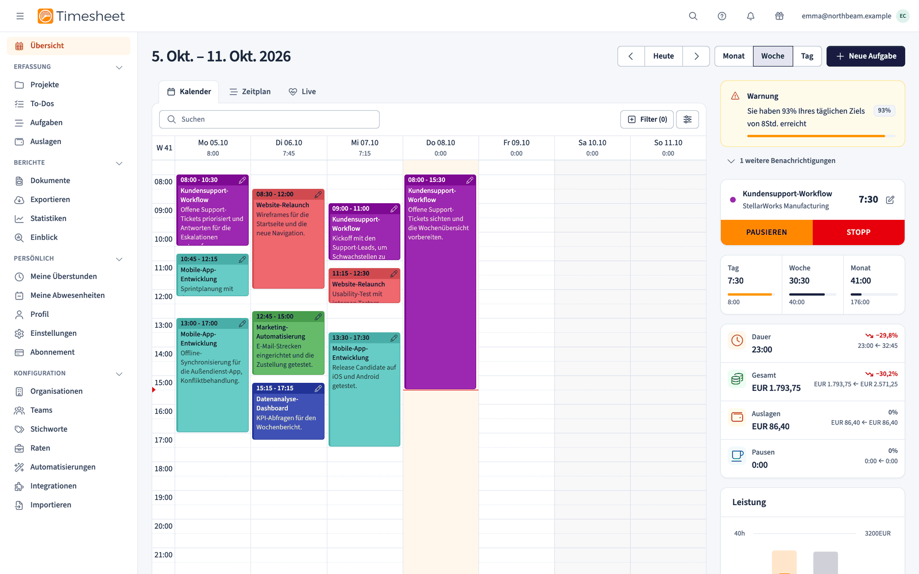Open the notifications bell icon

(751, 16)
